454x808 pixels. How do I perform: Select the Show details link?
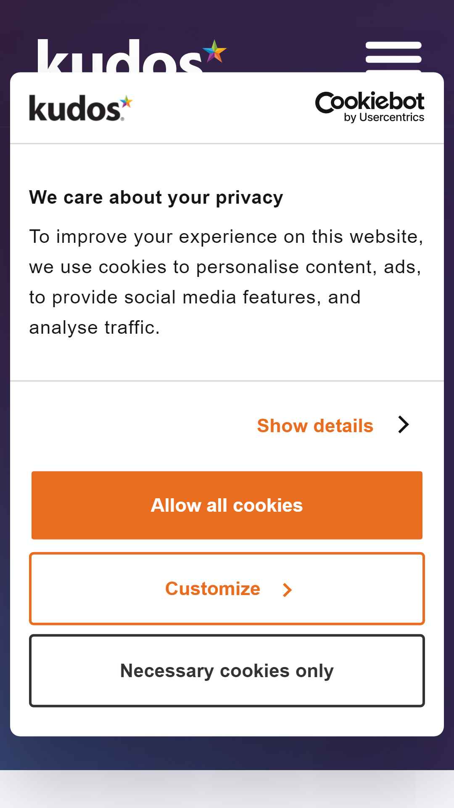(315, 425)
